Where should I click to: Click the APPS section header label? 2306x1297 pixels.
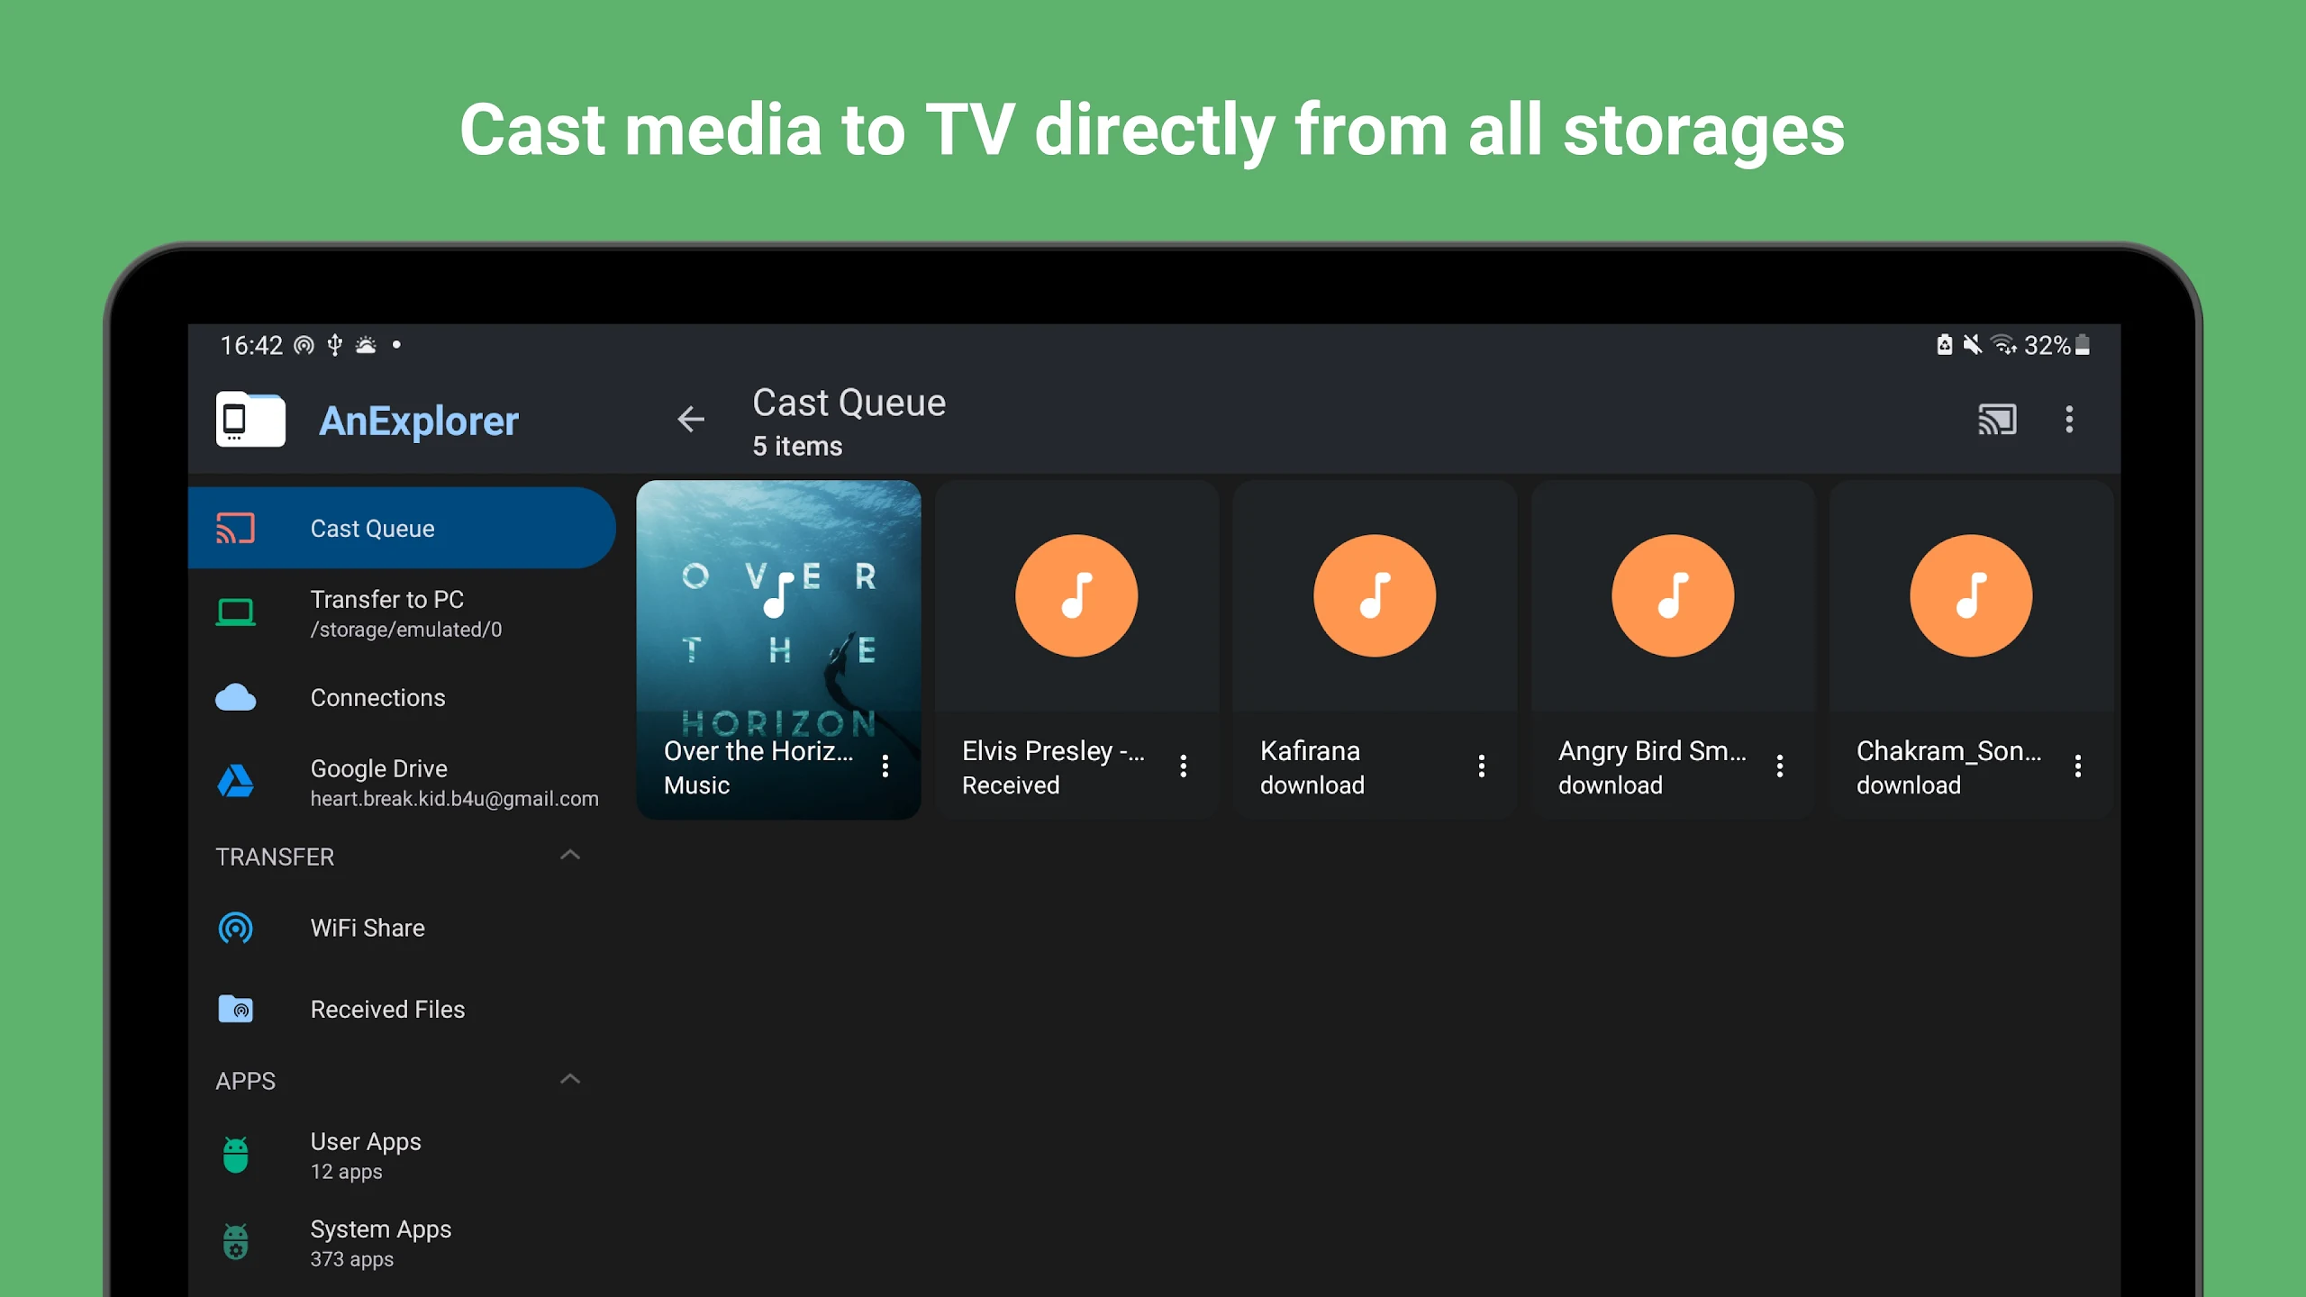click(x=245, y=1081)
